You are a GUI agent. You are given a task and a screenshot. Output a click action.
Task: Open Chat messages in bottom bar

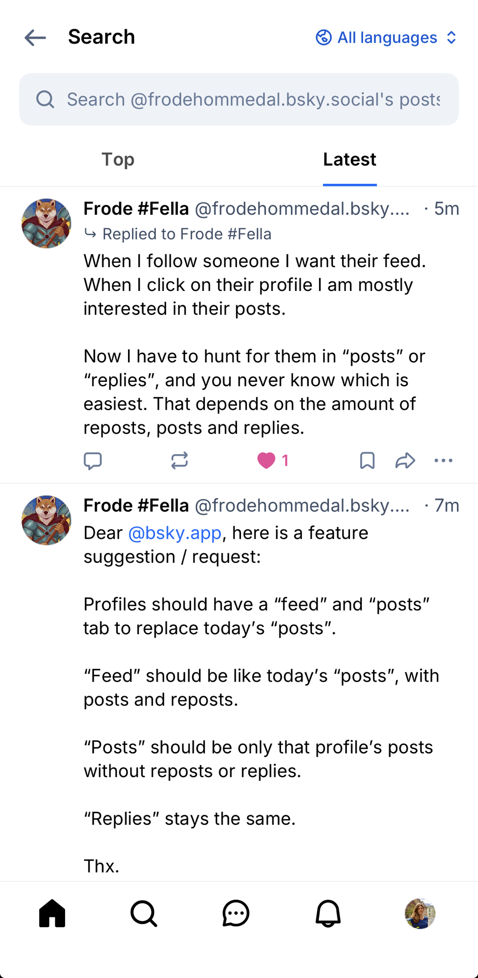click(236, 913)
